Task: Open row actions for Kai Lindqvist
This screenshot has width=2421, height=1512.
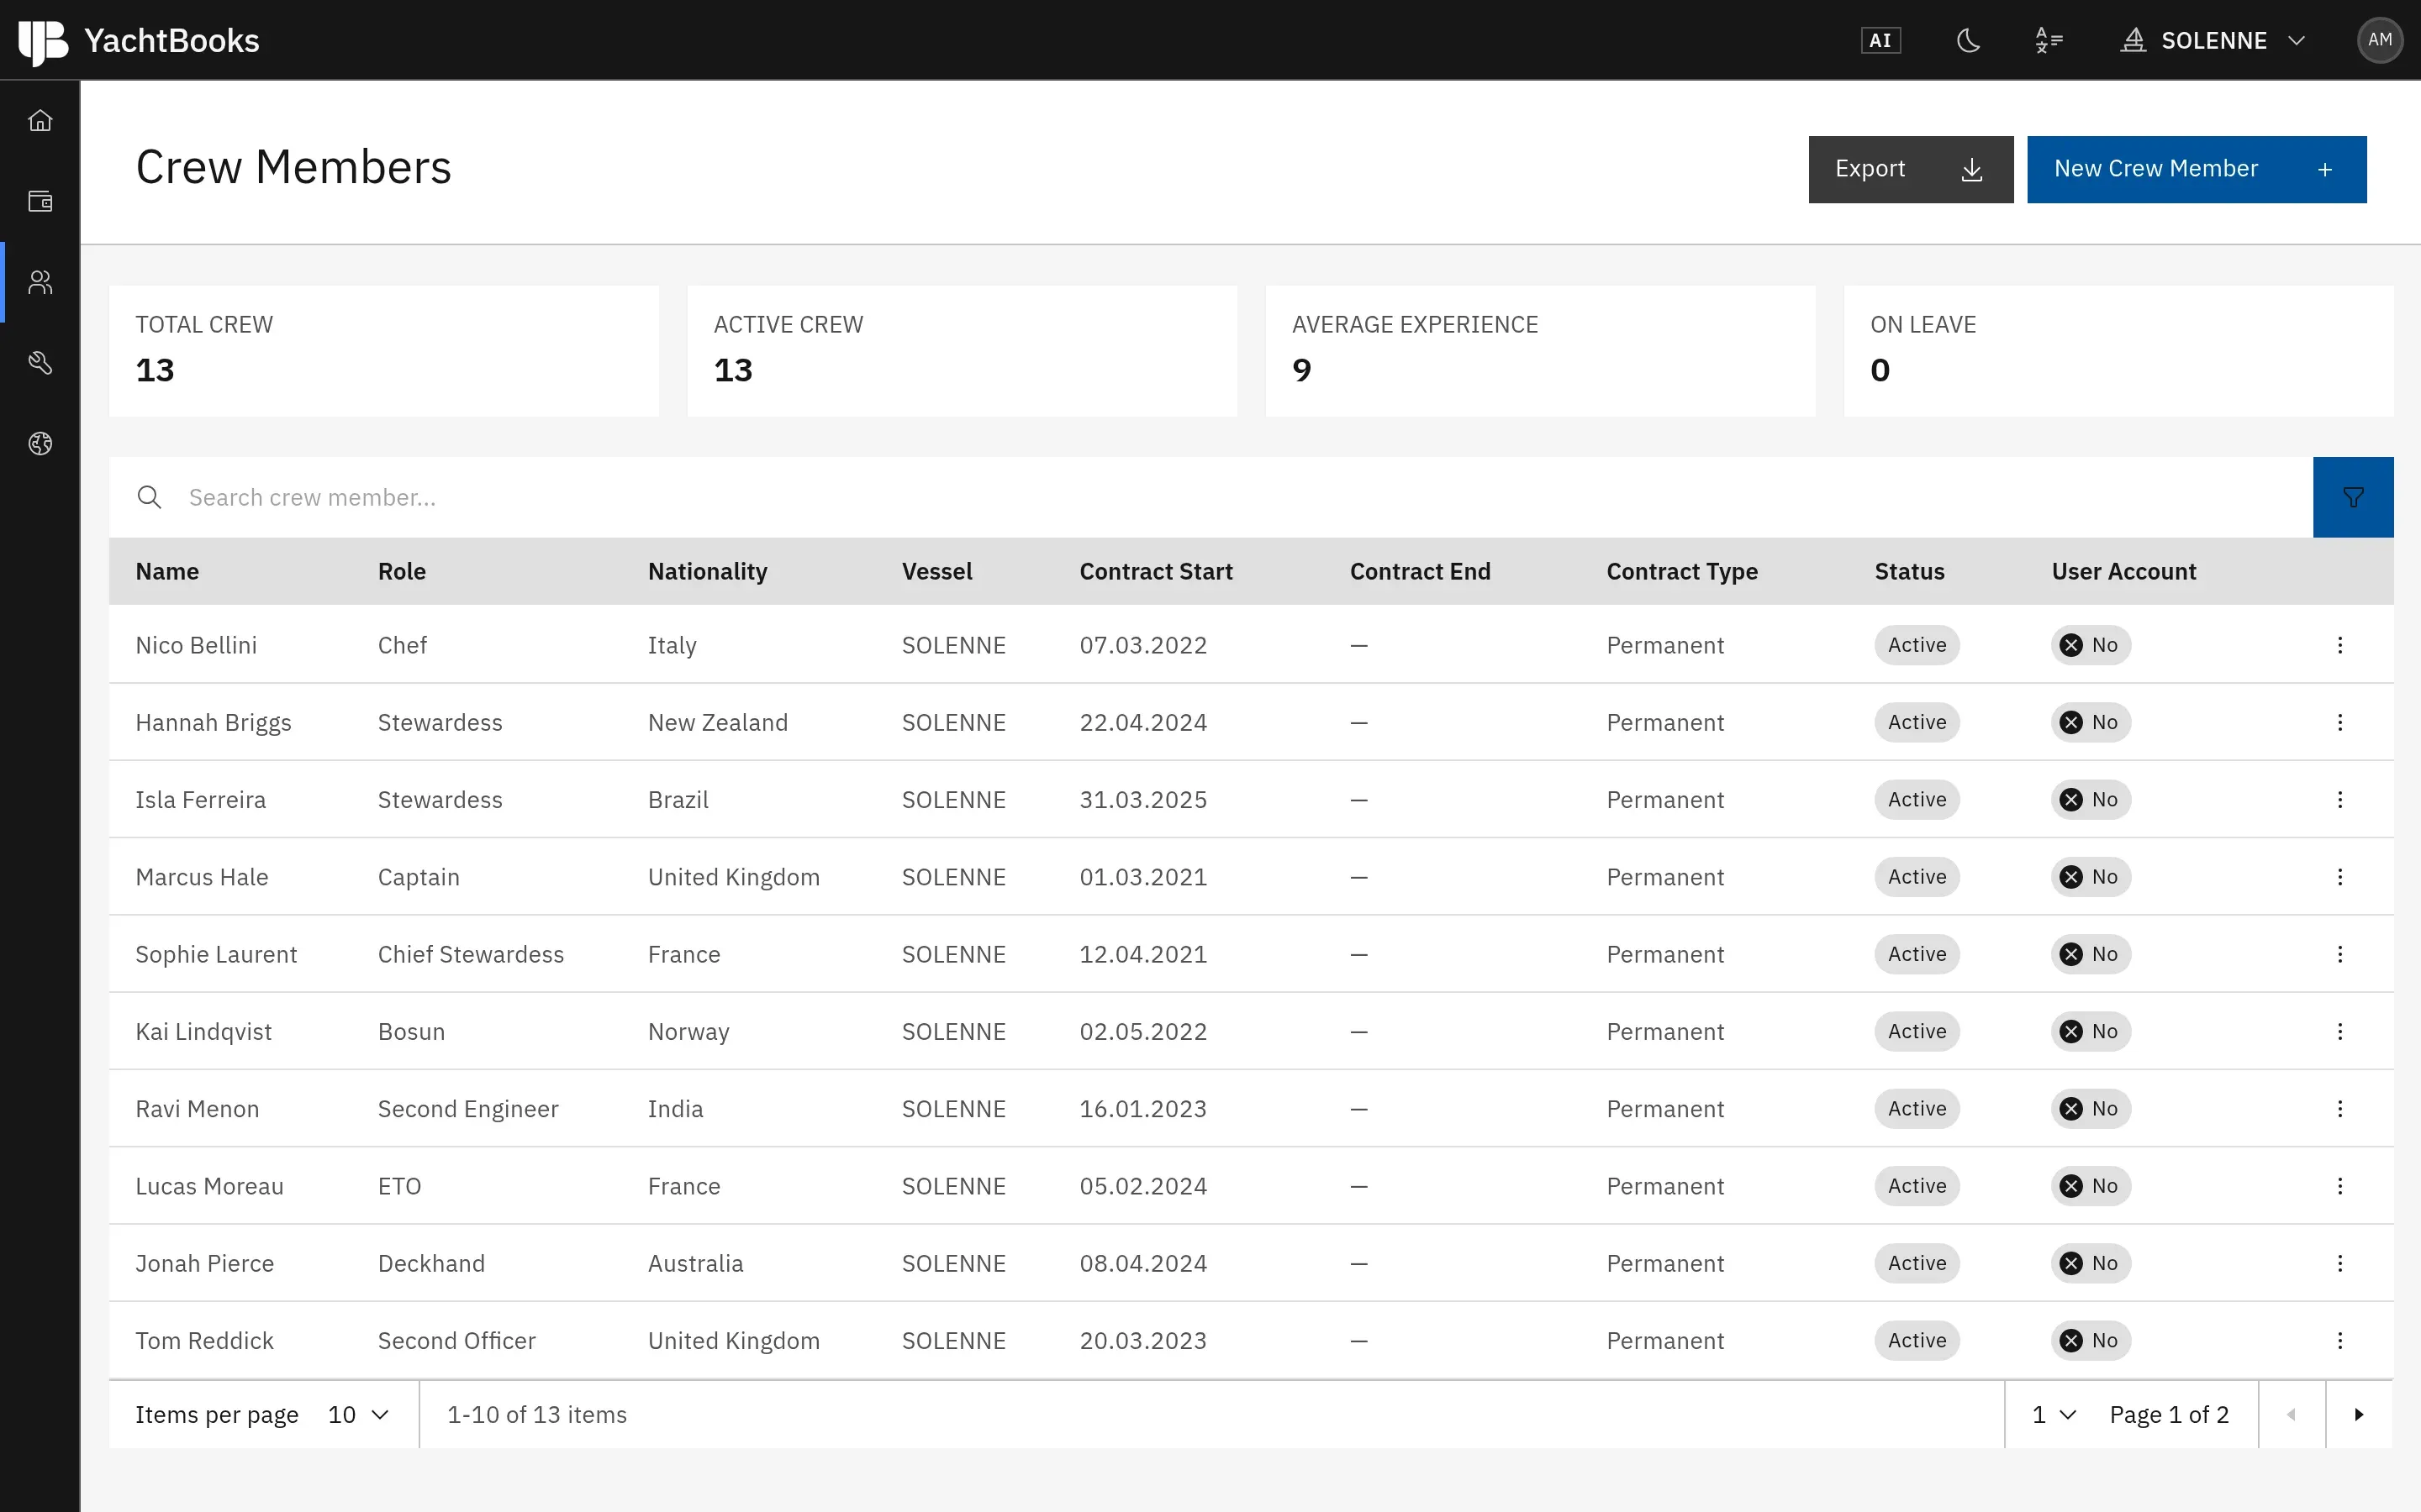Action: click(x=2340, y=1031)
